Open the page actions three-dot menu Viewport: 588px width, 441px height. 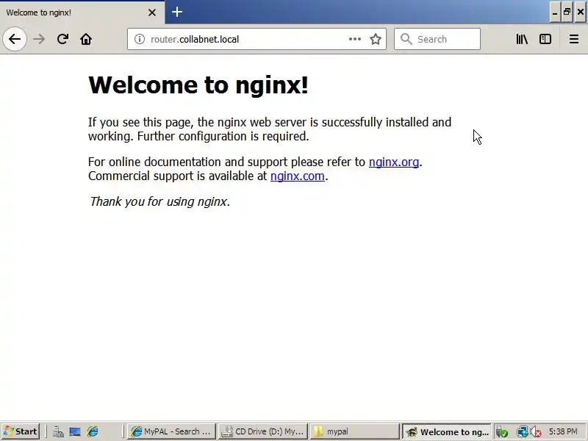point(355,39)
